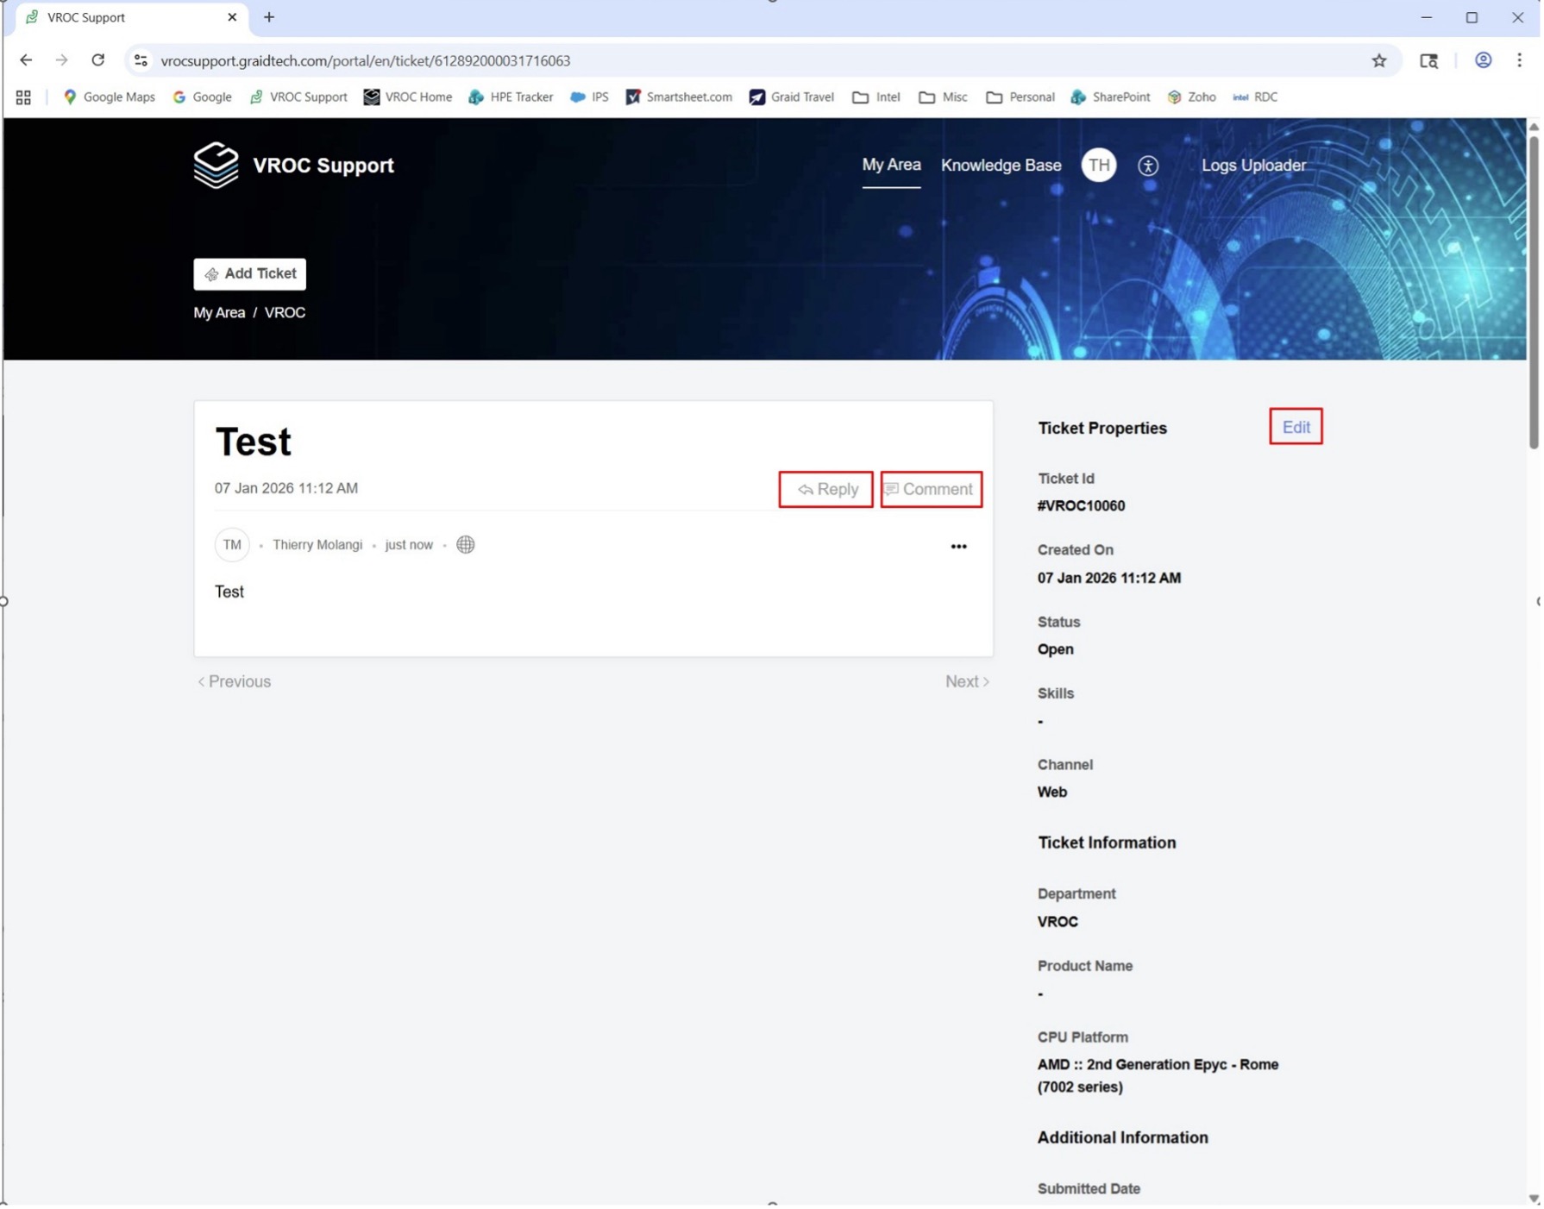
Task: Click the site information icon in address bar
Action: pos(141,60)
